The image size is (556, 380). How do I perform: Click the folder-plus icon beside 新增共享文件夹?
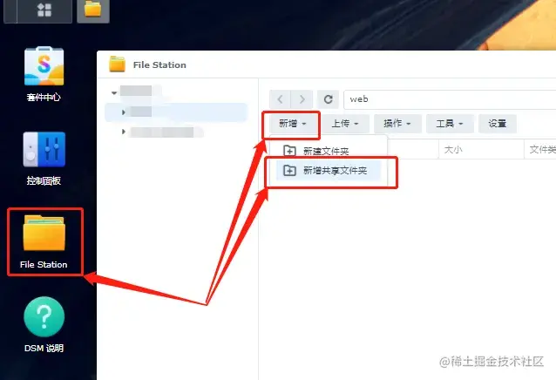pos(289,171)
